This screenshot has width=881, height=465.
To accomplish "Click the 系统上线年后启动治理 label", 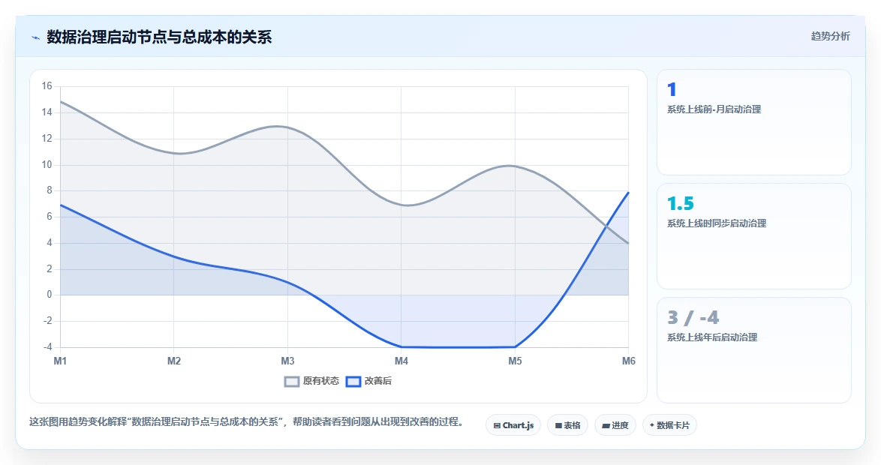I will (x=712, y=337).
